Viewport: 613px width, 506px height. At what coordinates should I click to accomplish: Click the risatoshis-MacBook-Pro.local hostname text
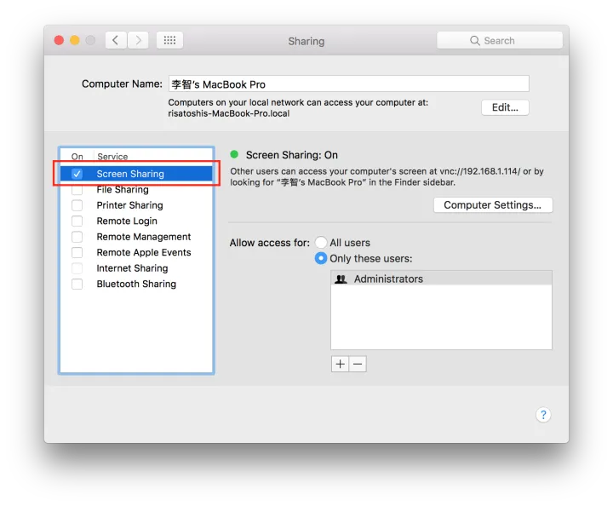pos(229,114)
